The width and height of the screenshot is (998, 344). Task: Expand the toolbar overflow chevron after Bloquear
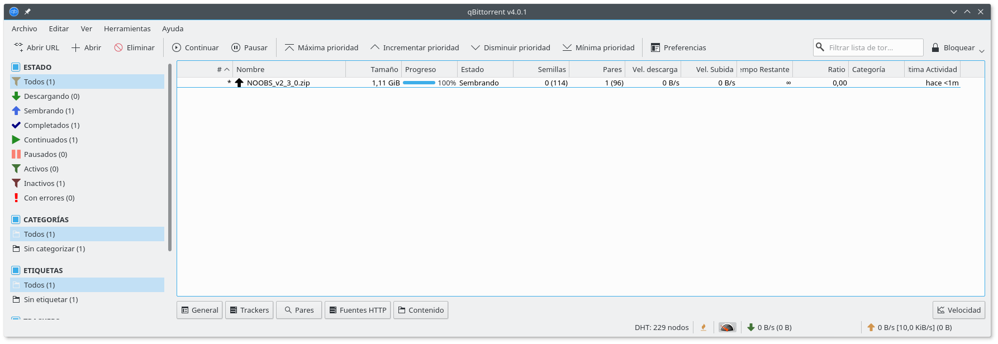(x=982, y=51)
